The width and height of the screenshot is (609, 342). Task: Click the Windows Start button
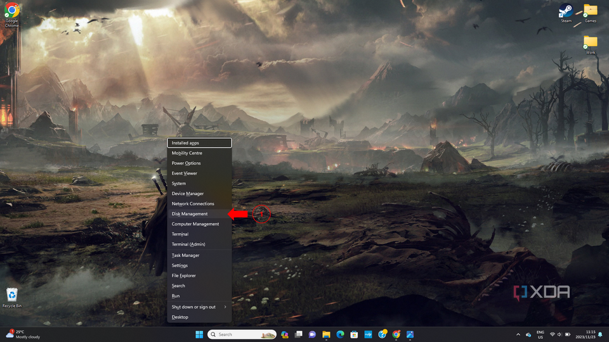coord(199,334)
